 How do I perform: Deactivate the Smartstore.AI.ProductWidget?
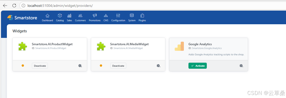(40, 66)
